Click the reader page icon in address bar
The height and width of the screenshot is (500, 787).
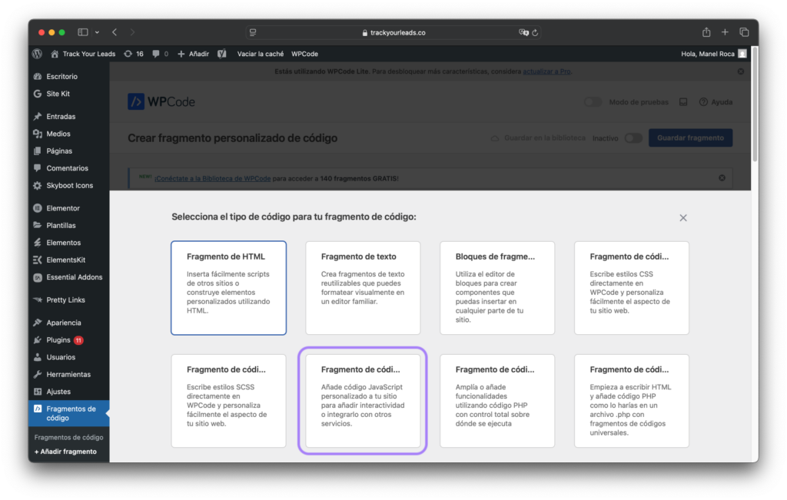(253, 32)
